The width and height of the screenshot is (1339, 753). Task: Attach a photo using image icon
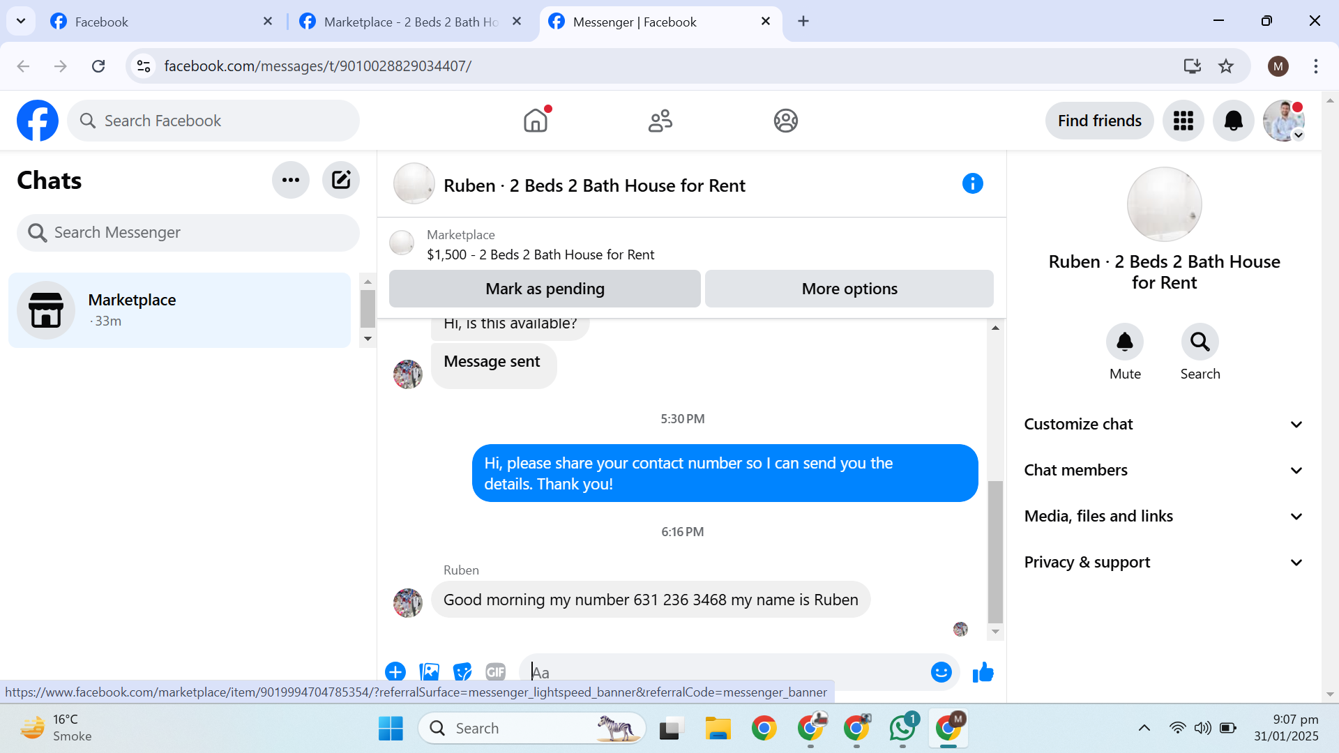pos(430,672)
